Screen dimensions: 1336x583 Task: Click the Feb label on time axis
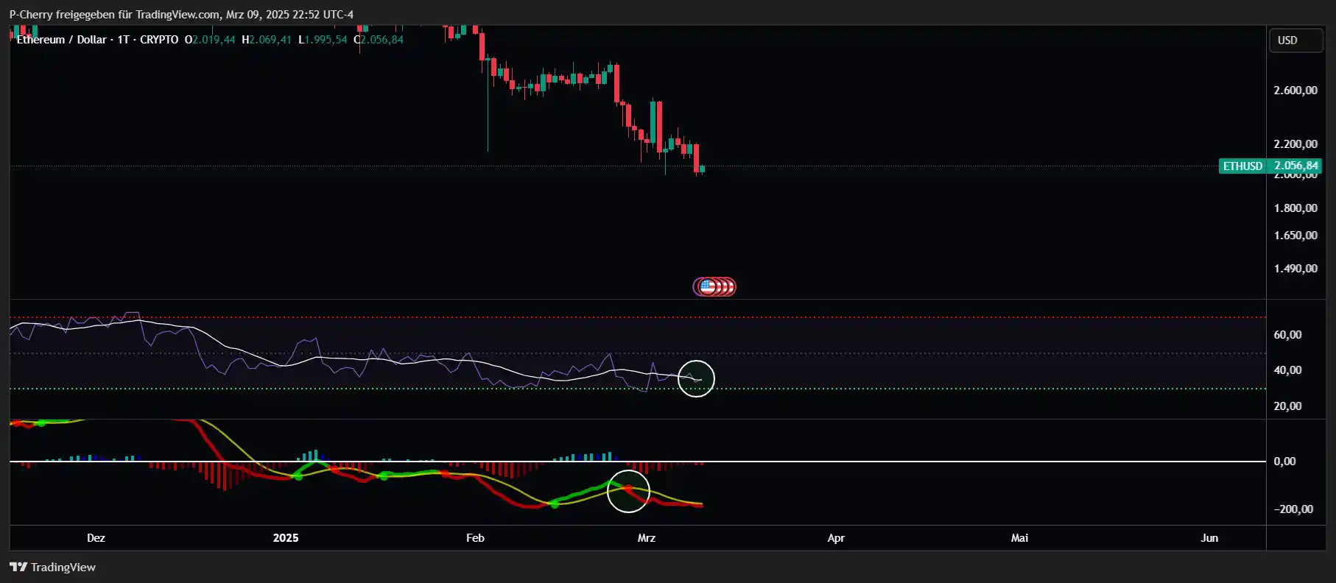tap(475, 538)
